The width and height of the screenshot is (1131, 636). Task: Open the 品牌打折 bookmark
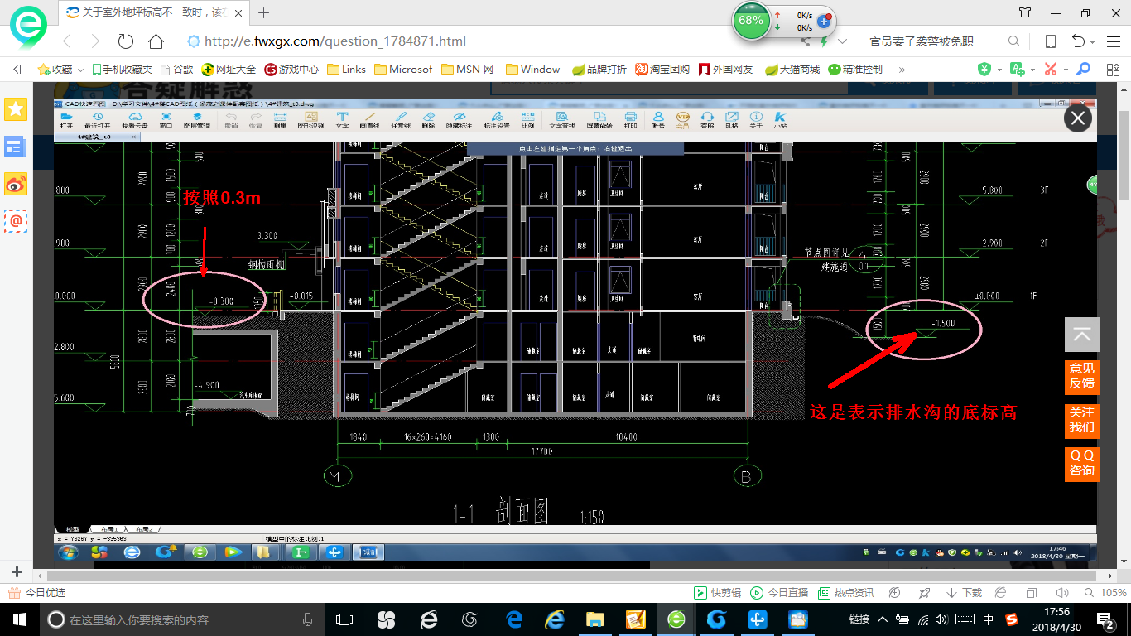[x=599, y=70]
